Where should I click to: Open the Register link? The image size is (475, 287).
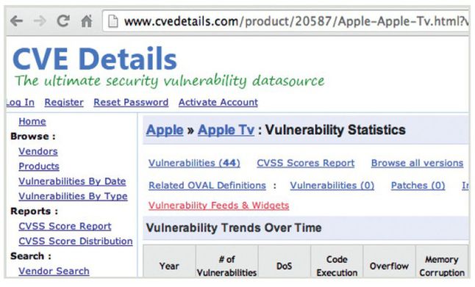64,103
